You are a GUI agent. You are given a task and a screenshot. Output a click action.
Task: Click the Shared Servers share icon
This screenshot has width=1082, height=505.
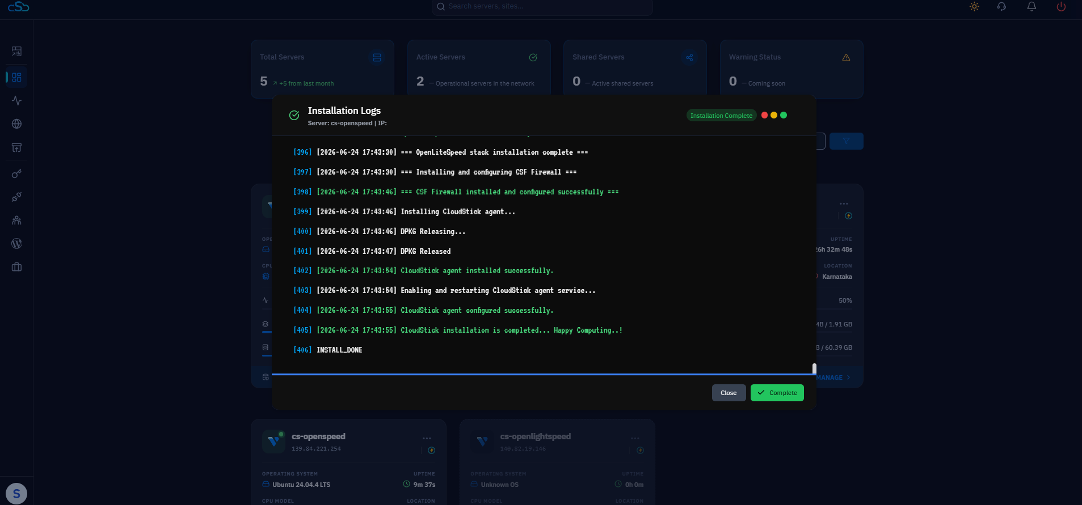(689, 57)
